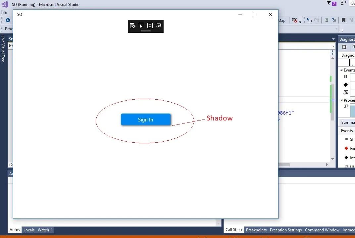
Task: Open the Command Window tab
Action: (322, 230)
